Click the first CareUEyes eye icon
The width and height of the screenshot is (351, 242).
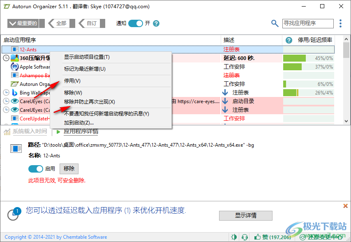click(x=14, y=101)
